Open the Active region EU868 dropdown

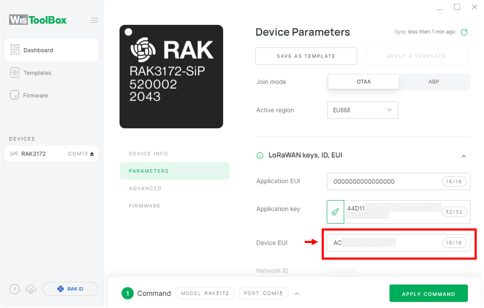click(x=362, y=110)
